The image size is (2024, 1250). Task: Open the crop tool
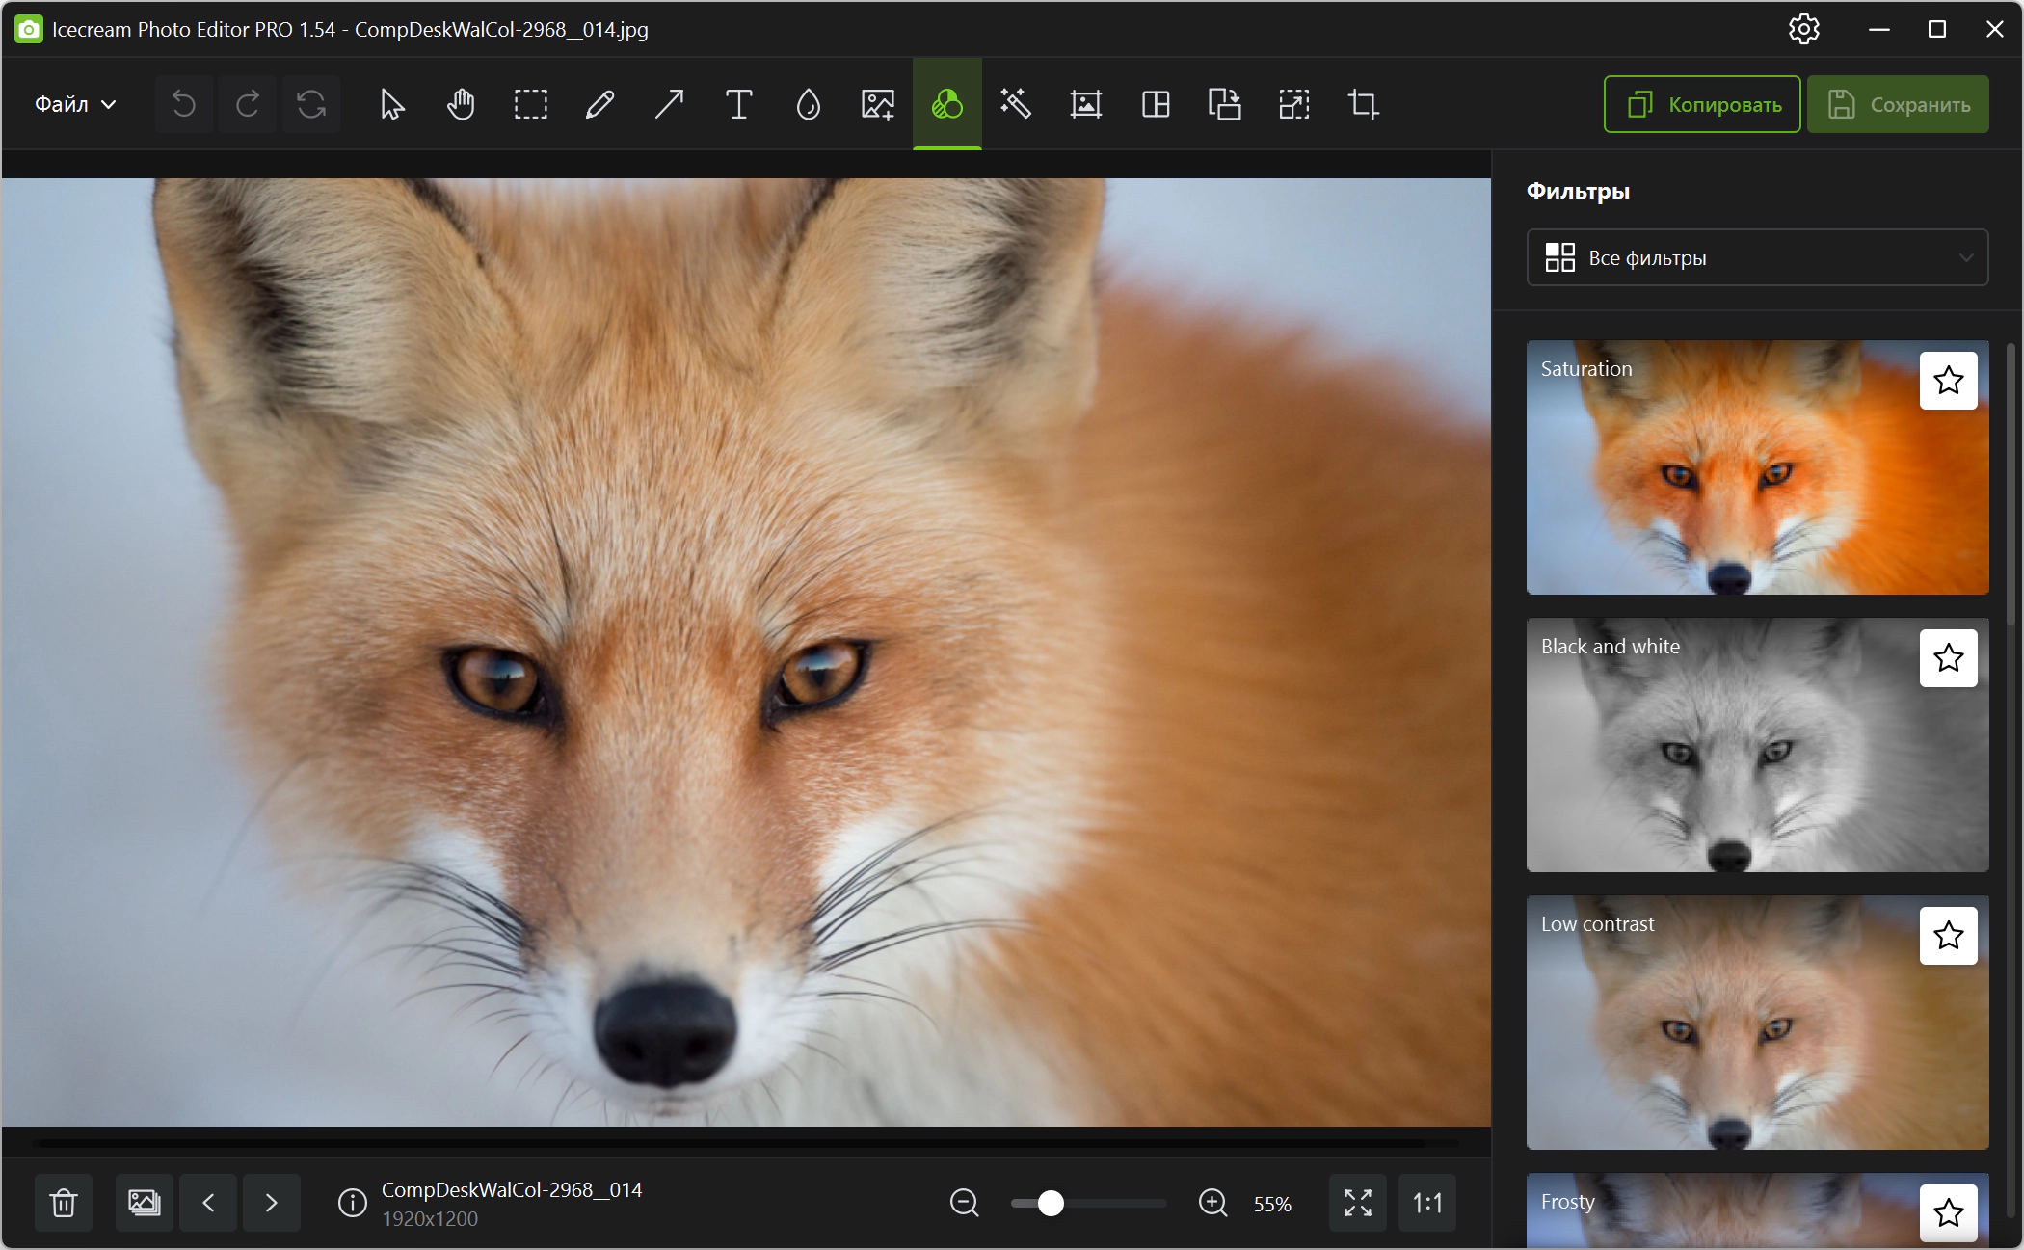pos(1363,104)
